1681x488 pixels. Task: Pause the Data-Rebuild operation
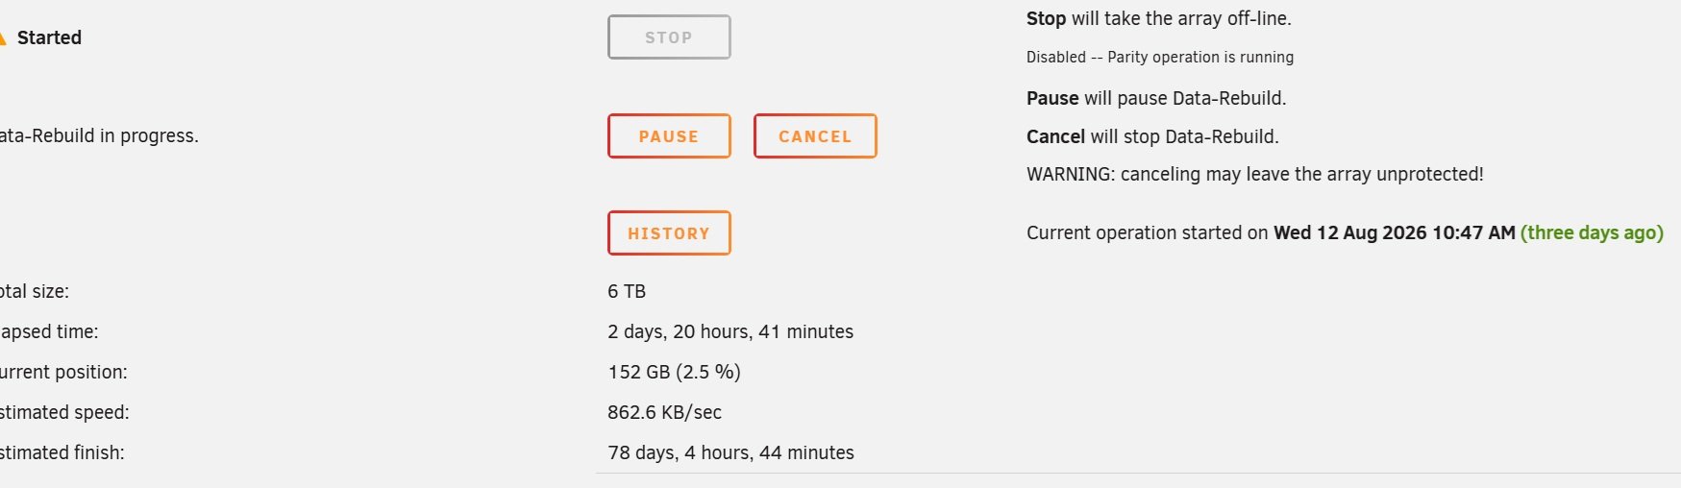point(669,136)
